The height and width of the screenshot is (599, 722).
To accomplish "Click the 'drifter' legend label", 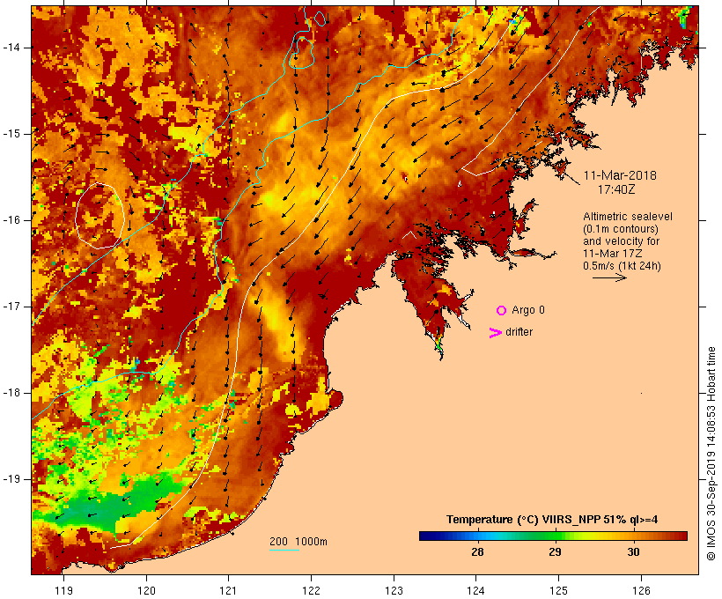I will tap(519, 332).
